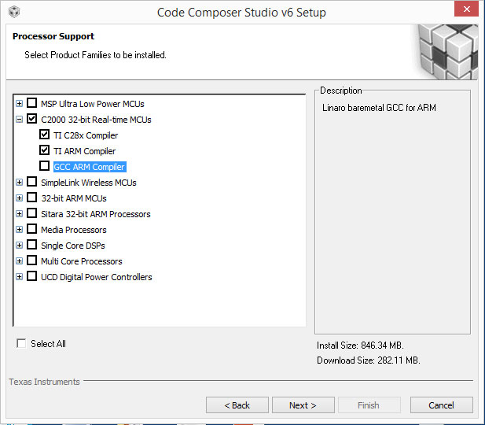Expand the UCD Digital Power Controllers node

point(19,276)
